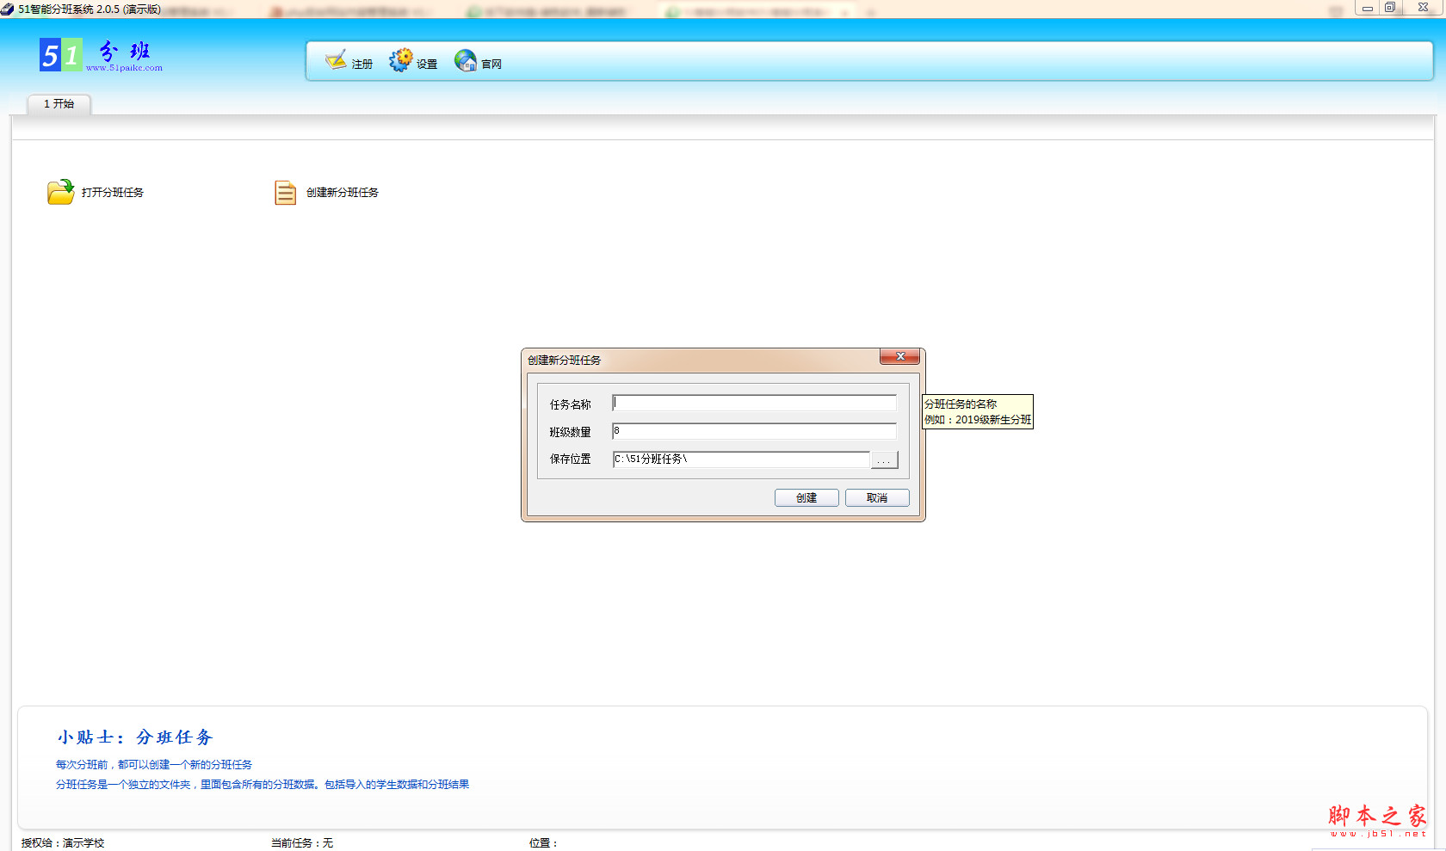Click the 保存位置 label

571,459
